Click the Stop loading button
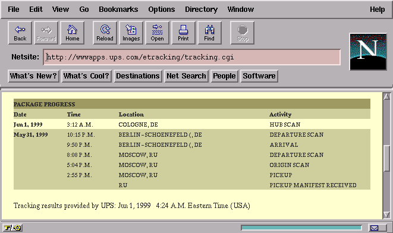 pyautogui.click(x=243, y=33)
